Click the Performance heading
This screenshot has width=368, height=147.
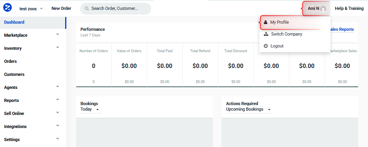click(93, 29)
